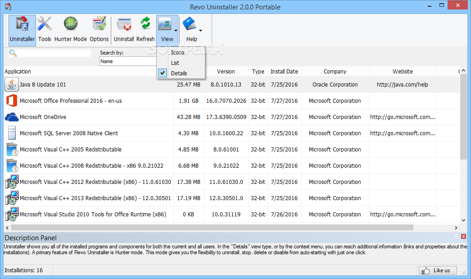Click the vertical scrollbar up arrow
This screenshot has height=279, width=471.
coord(463,71)
